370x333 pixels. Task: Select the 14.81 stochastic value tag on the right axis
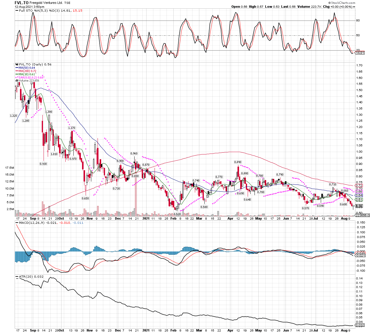click(x=360, y=53)
